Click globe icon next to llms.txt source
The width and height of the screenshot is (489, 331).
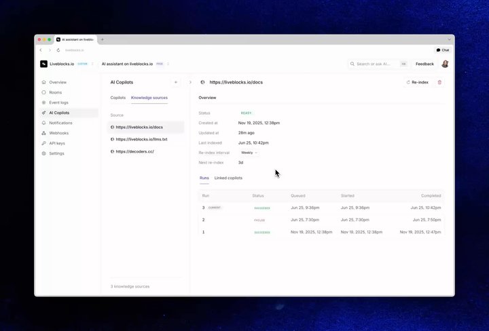pyautogui.click(x=112, y=139)
